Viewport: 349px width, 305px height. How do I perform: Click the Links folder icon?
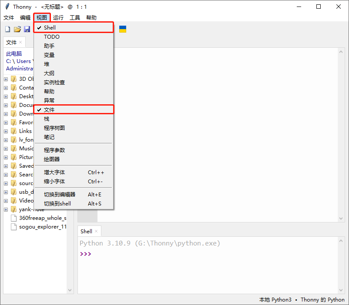pos(13,131)
